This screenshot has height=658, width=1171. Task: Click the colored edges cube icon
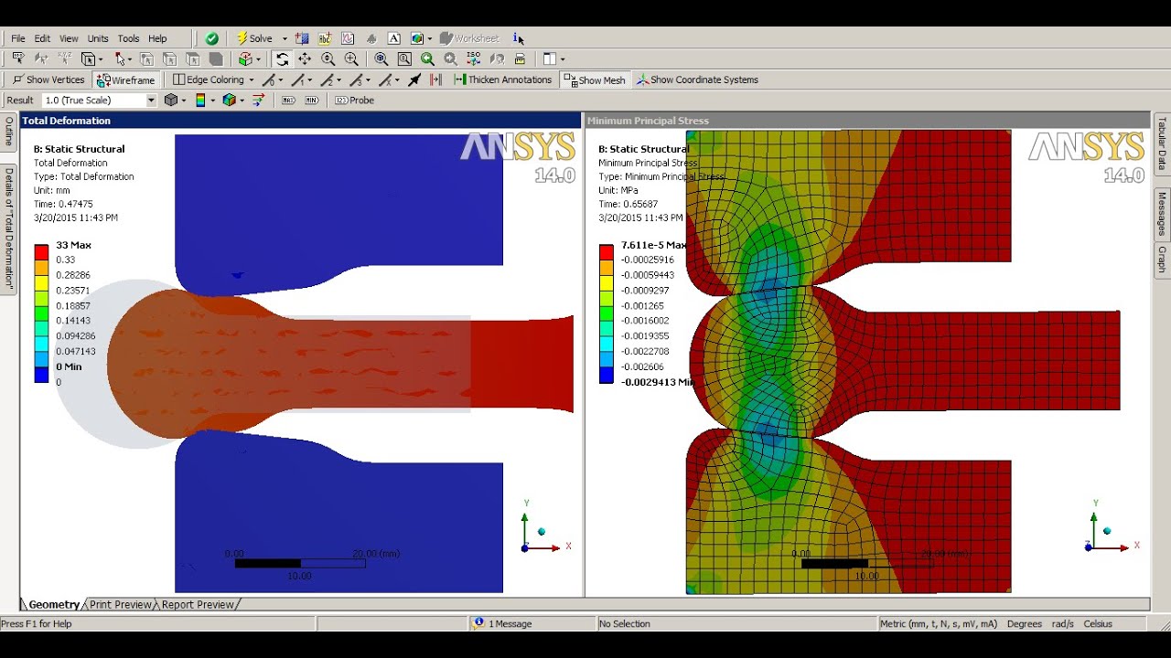(x=229, y=100)
